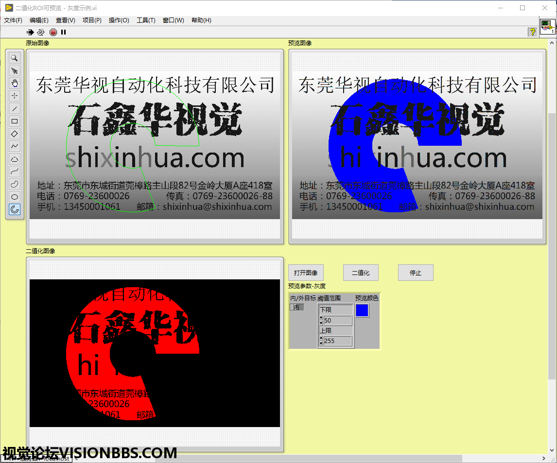Viewport: 557px width, 463px height.
Task: Choose the Oval ROI tool
Action: click(15, 197)
